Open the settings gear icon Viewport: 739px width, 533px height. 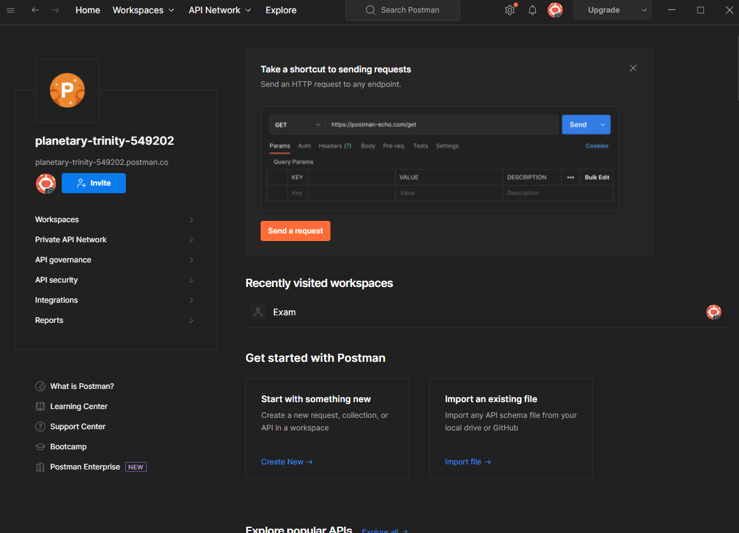coord(509,10)
